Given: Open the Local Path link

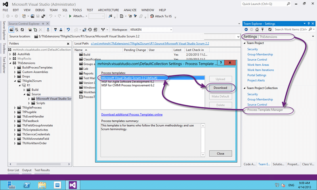Looking at the screenshot, I should pyautogui.click(x=150, y=44).
